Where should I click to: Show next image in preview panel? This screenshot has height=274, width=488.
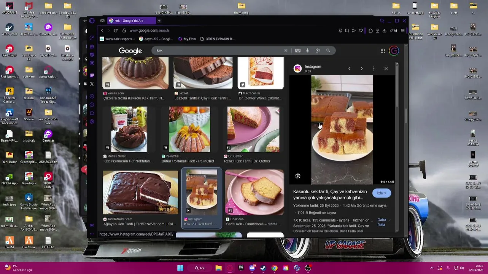pos(361,68)
